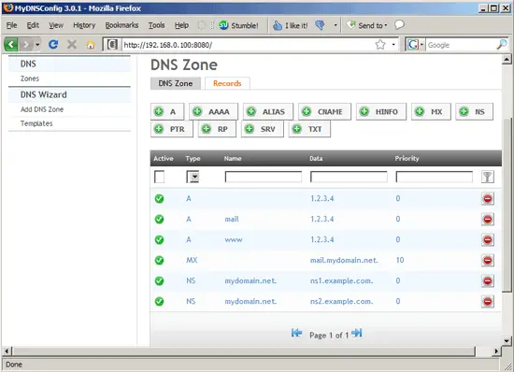Focus the Name filter field

click(x=264, y=177)
